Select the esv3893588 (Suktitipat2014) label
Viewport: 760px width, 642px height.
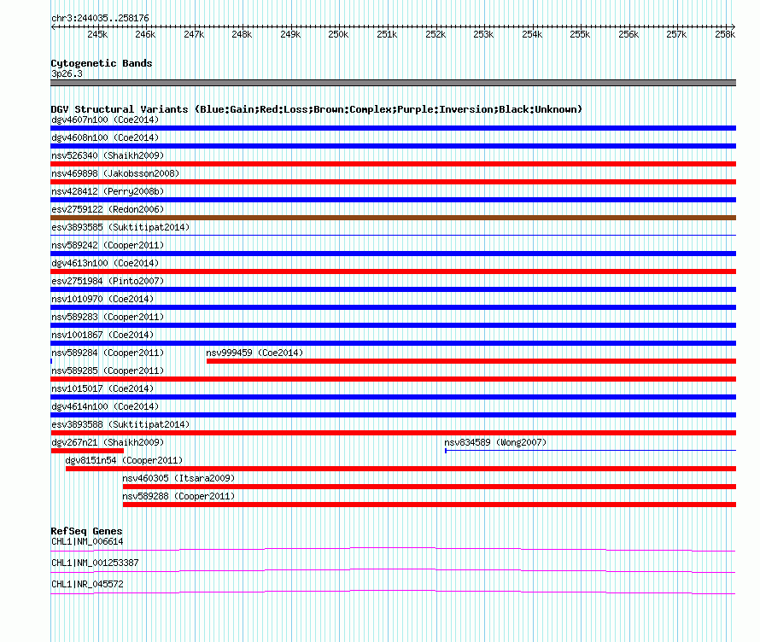click(120, 424)
